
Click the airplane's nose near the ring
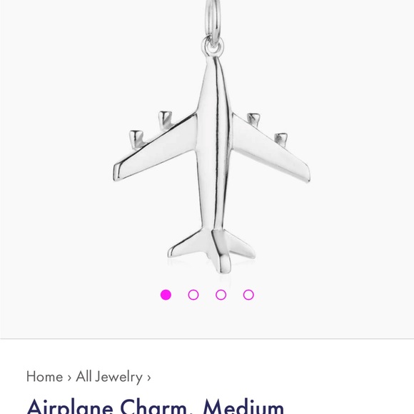[x=213, y=66]
